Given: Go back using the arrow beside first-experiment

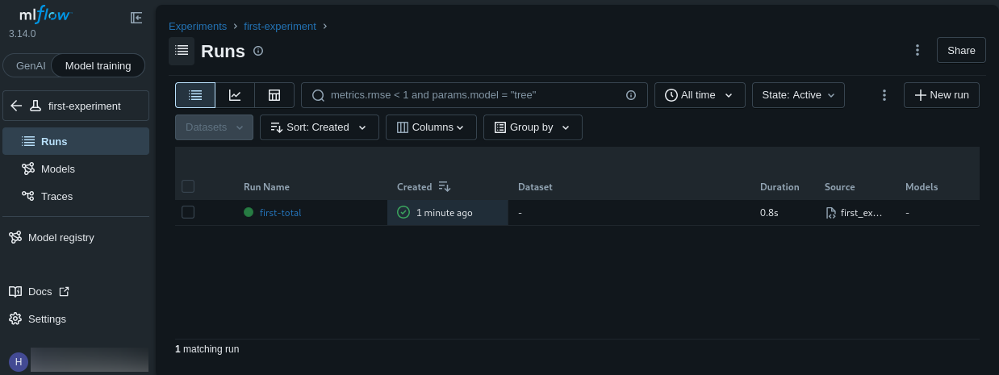Looking at the screenshot, I should [16, 106].
